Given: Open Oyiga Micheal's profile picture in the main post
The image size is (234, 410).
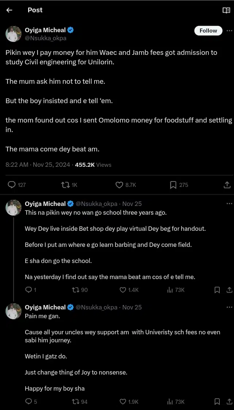Looking at the screenshot, I should 14,34.
